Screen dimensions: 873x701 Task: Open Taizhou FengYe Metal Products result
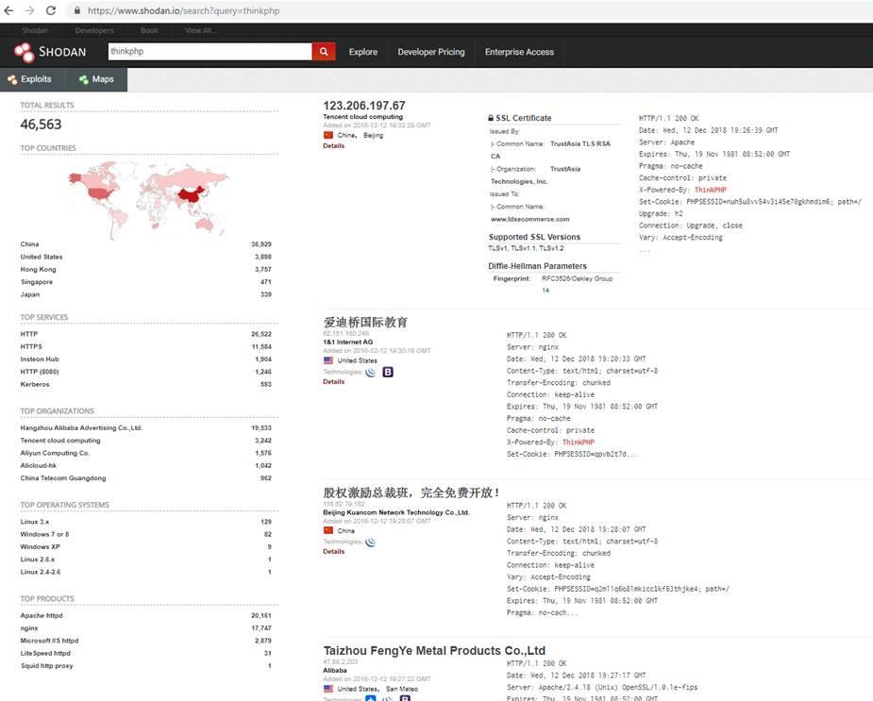pos(434,651)
